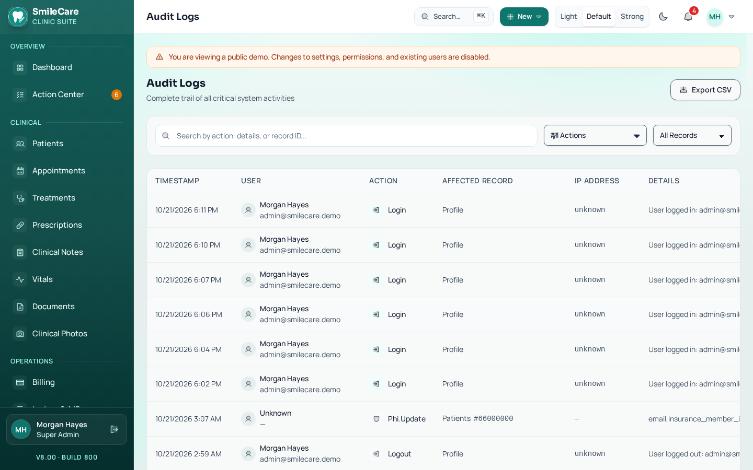
Task: Open Clinical Photos in sidebar
Action: coord(67,334)
